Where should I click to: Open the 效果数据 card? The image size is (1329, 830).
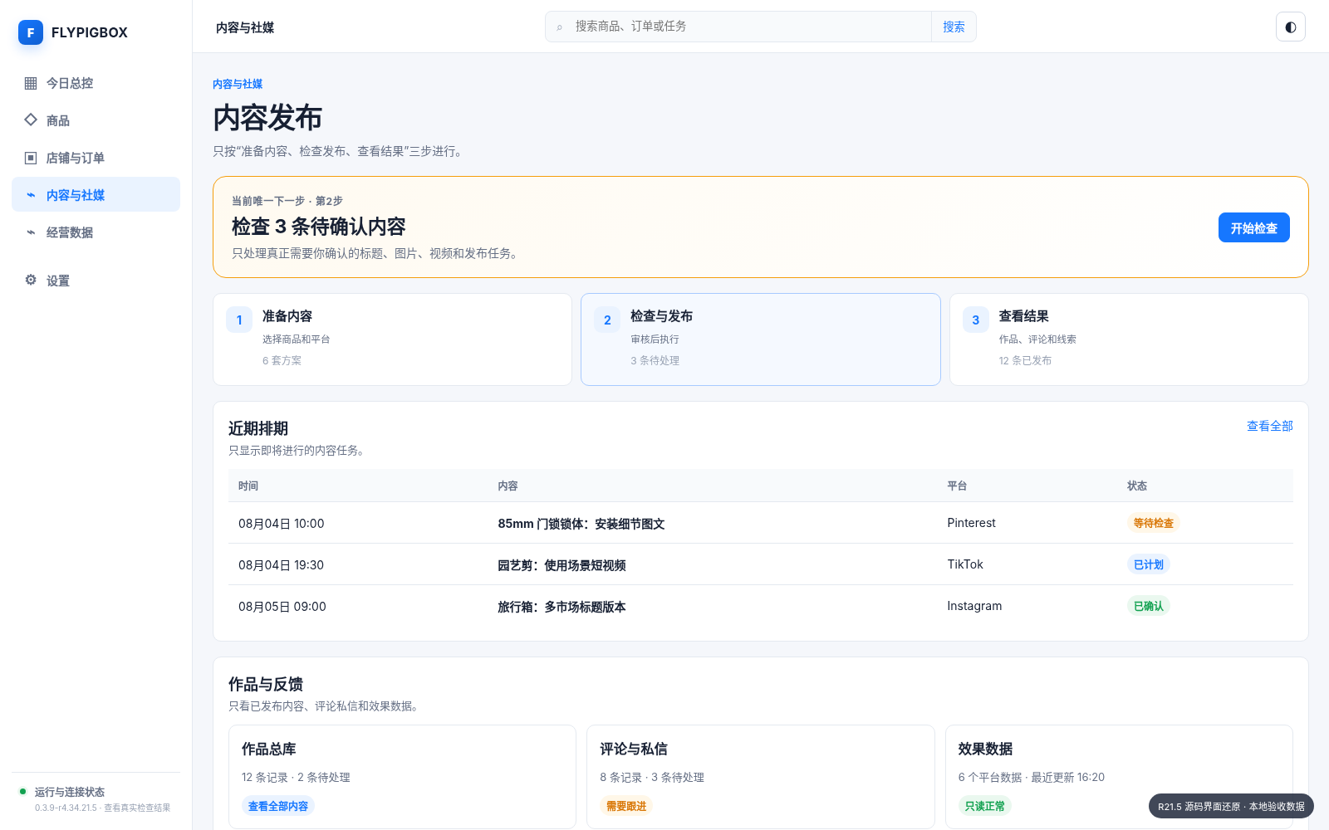click(1119, 776)
